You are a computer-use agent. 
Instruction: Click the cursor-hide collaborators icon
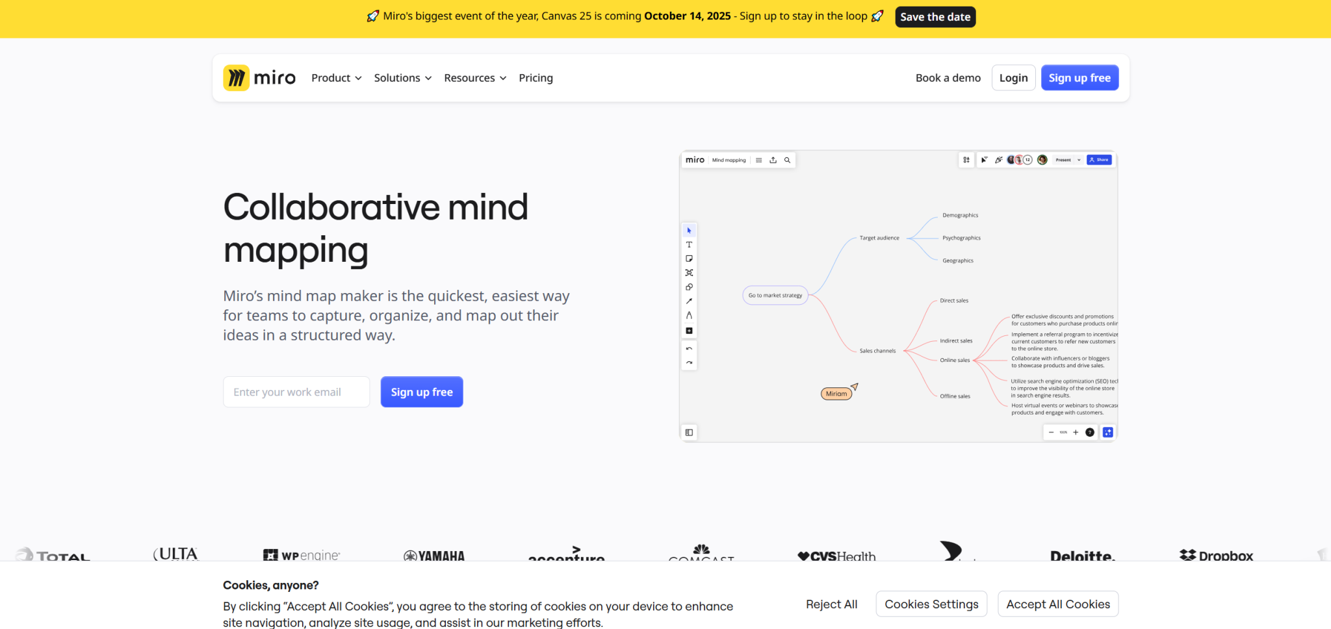pos(984,160)
